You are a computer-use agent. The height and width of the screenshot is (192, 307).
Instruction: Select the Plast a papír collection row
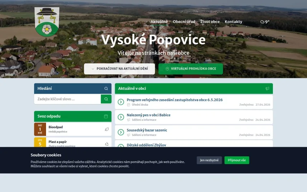pos(73,142)
